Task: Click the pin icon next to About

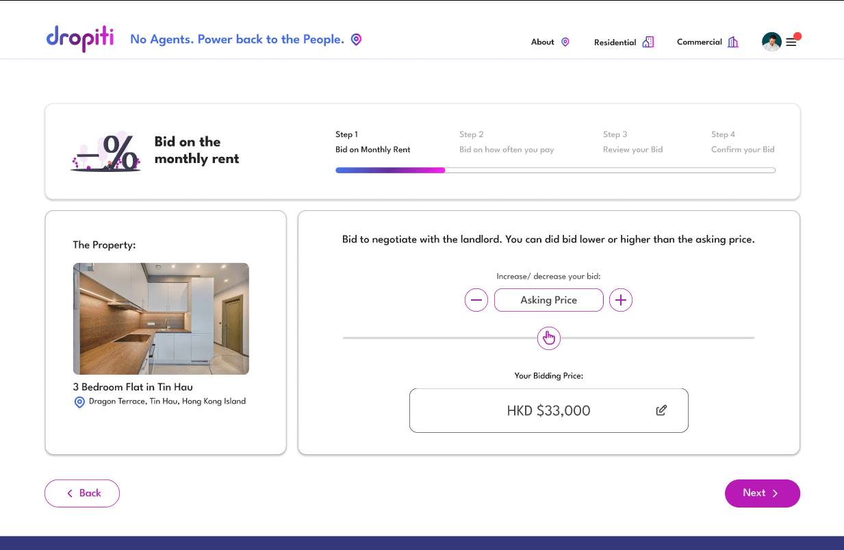Action: pyautogui.click(x=565, y=42)
